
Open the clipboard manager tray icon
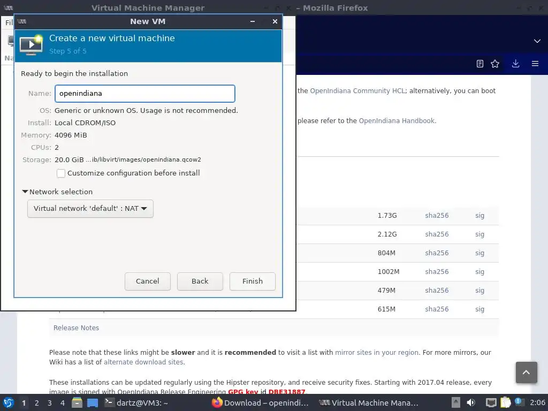coord(505,402)
